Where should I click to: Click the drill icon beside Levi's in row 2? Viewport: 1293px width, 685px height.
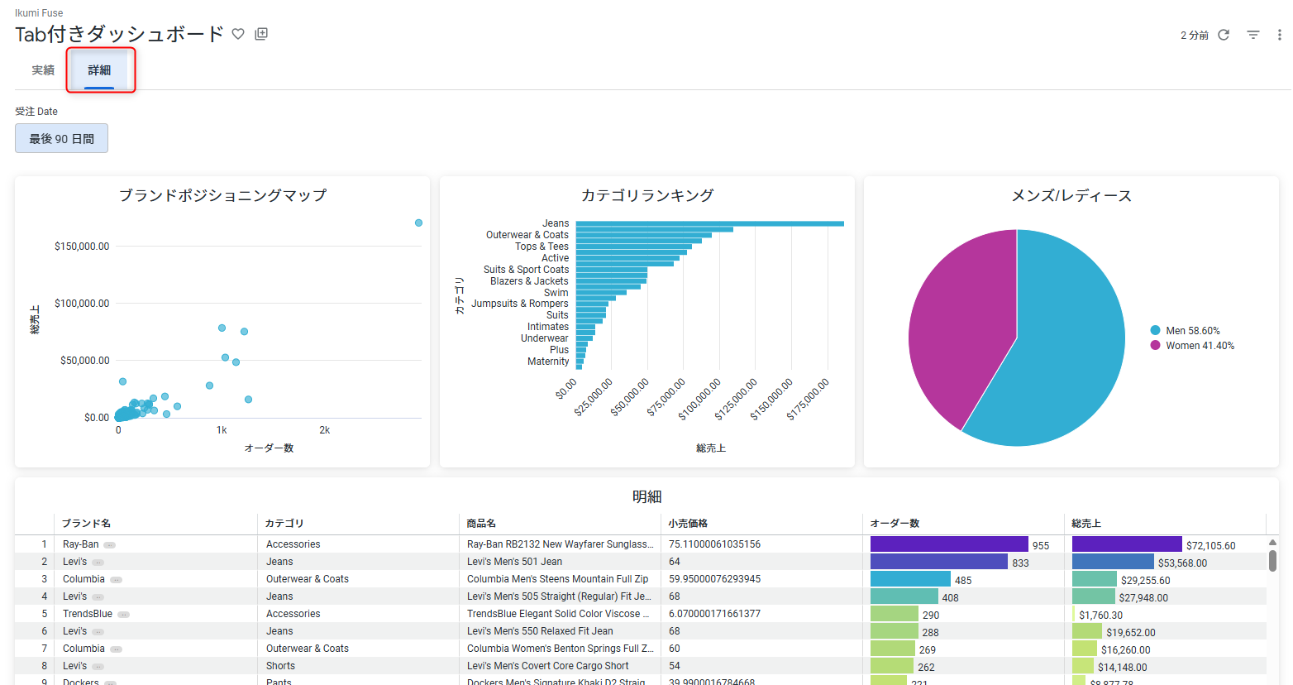click(x=98, y=562)
